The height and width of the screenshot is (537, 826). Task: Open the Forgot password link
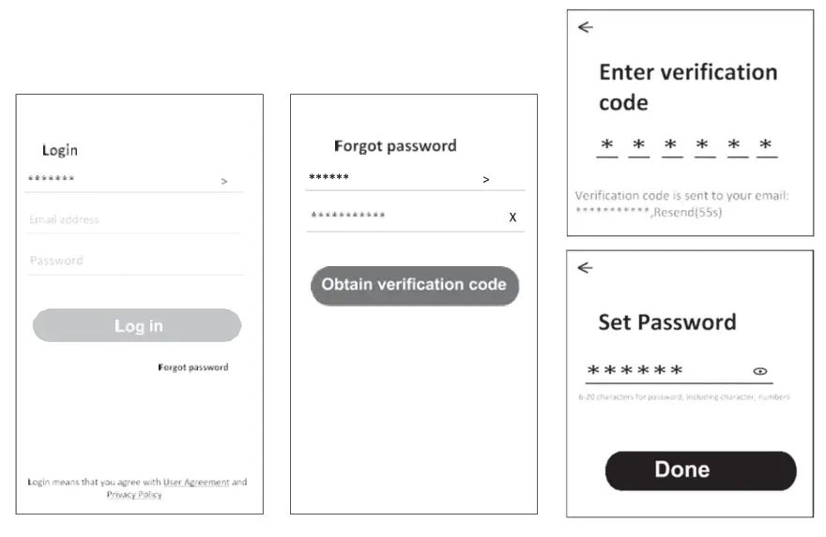tap(192, 367)
